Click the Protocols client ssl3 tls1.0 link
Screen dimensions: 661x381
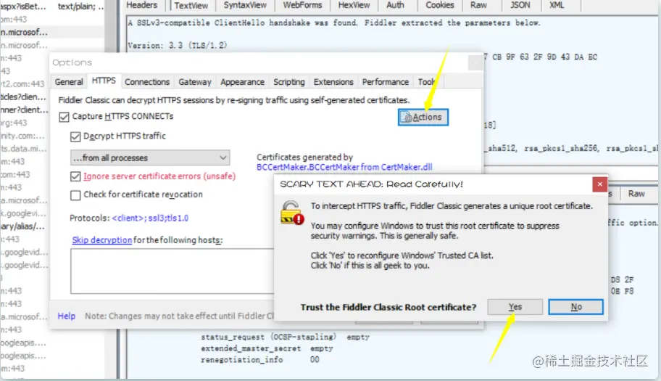pyautogui.click(x=150, y=218)
